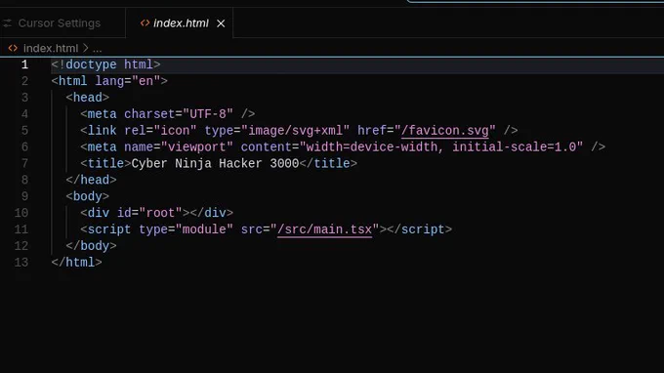This screenshot has width=664, height=373.
Task: Click the charset="UTF-8" attribute value
Action: [208, 114]
